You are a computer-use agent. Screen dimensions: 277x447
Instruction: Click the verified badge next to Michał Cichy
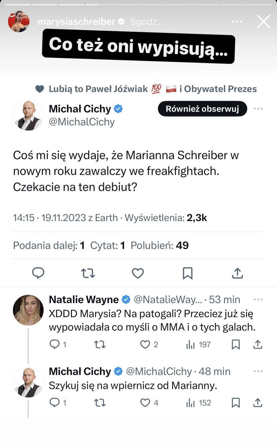pos(118,109)
